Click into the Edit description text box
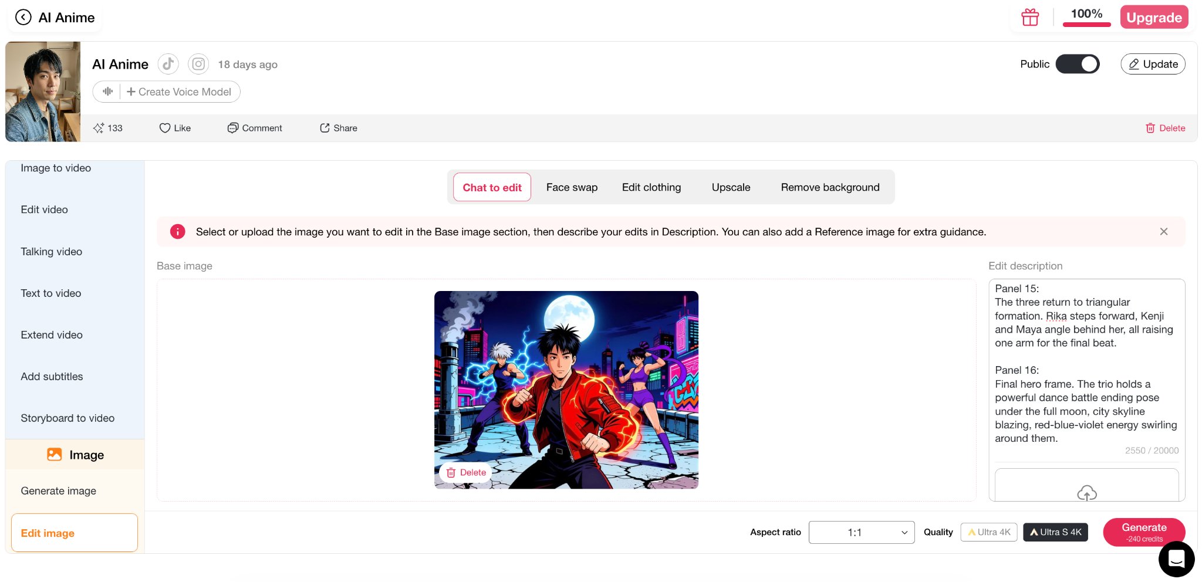This screenshot has height=582, width=1202. (1086, 364)
